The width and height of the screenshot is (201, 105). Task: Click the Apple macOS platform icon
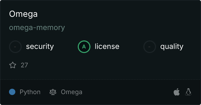[176, 92]
